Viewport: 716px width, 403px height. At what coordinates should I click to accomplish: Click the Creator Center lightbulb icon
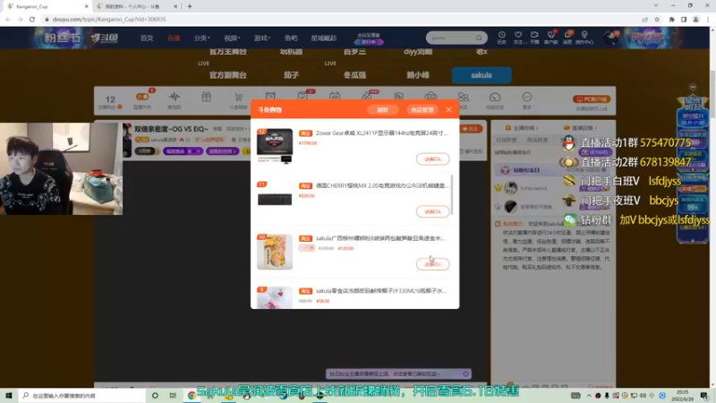click(x=584, y=35)
